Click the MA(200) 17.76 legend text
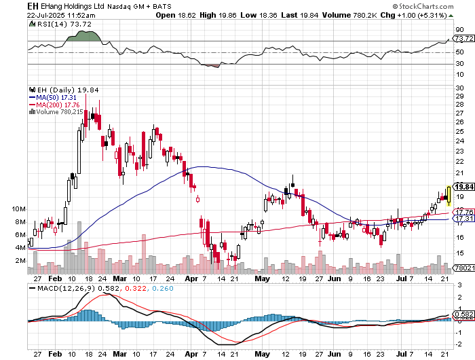Screen dimensions: 475x360 pyautogui.click(x=58, y=105)
